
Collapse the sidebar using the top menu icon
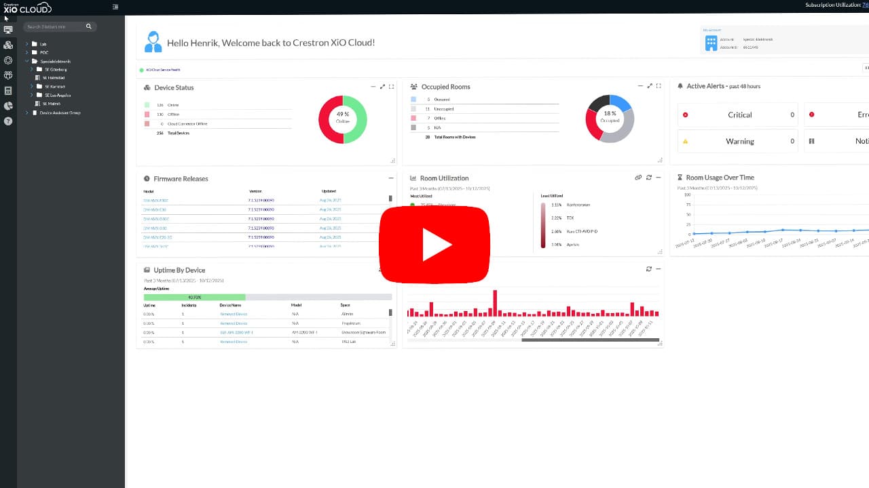pyautogui.click(x=115, y=7)
